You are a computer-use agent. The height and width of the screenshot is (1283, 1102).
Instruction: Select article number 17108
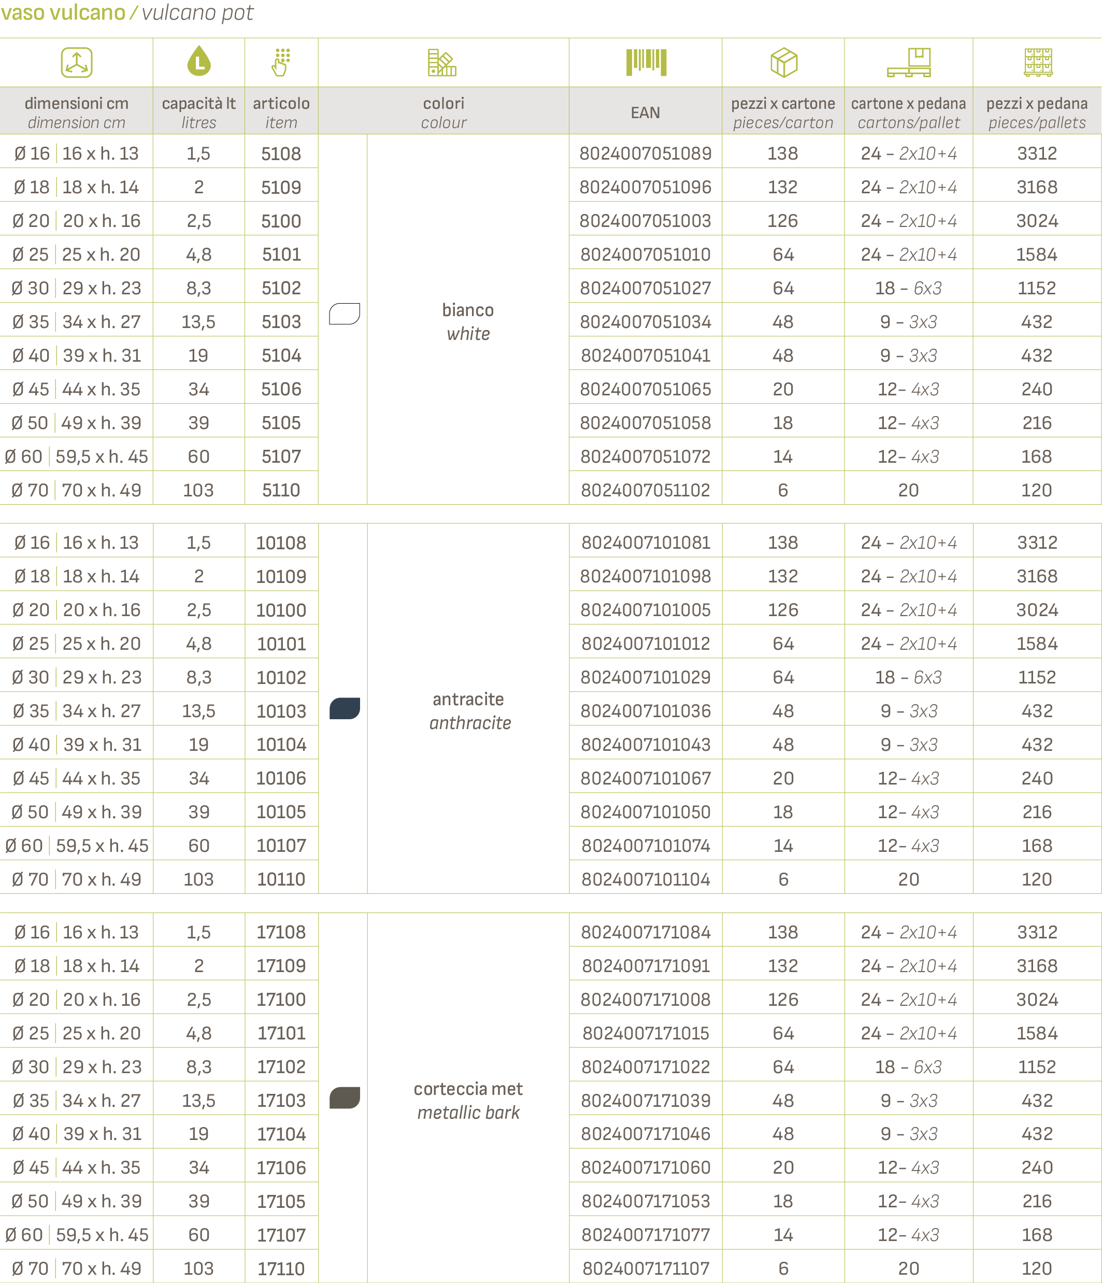281,933
